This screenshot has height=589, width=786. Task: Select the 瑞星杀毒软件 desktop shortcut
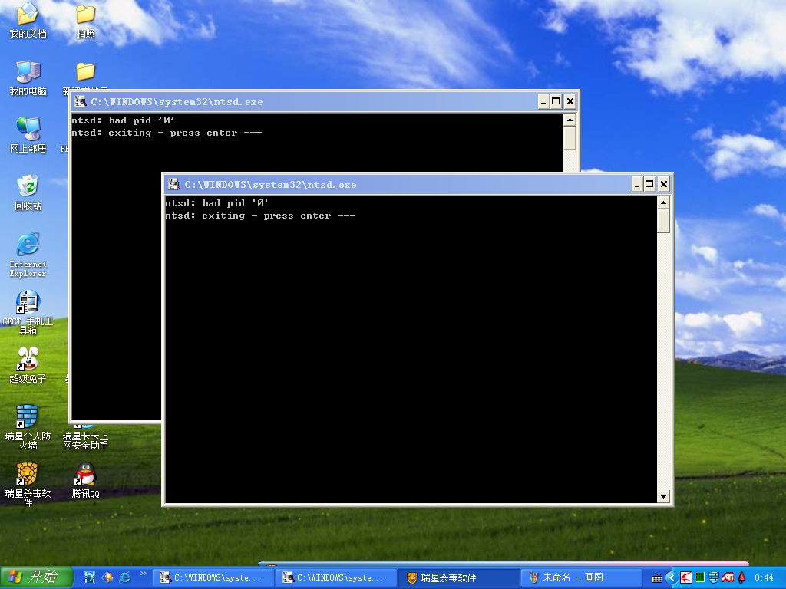click(x=28, y=485)
